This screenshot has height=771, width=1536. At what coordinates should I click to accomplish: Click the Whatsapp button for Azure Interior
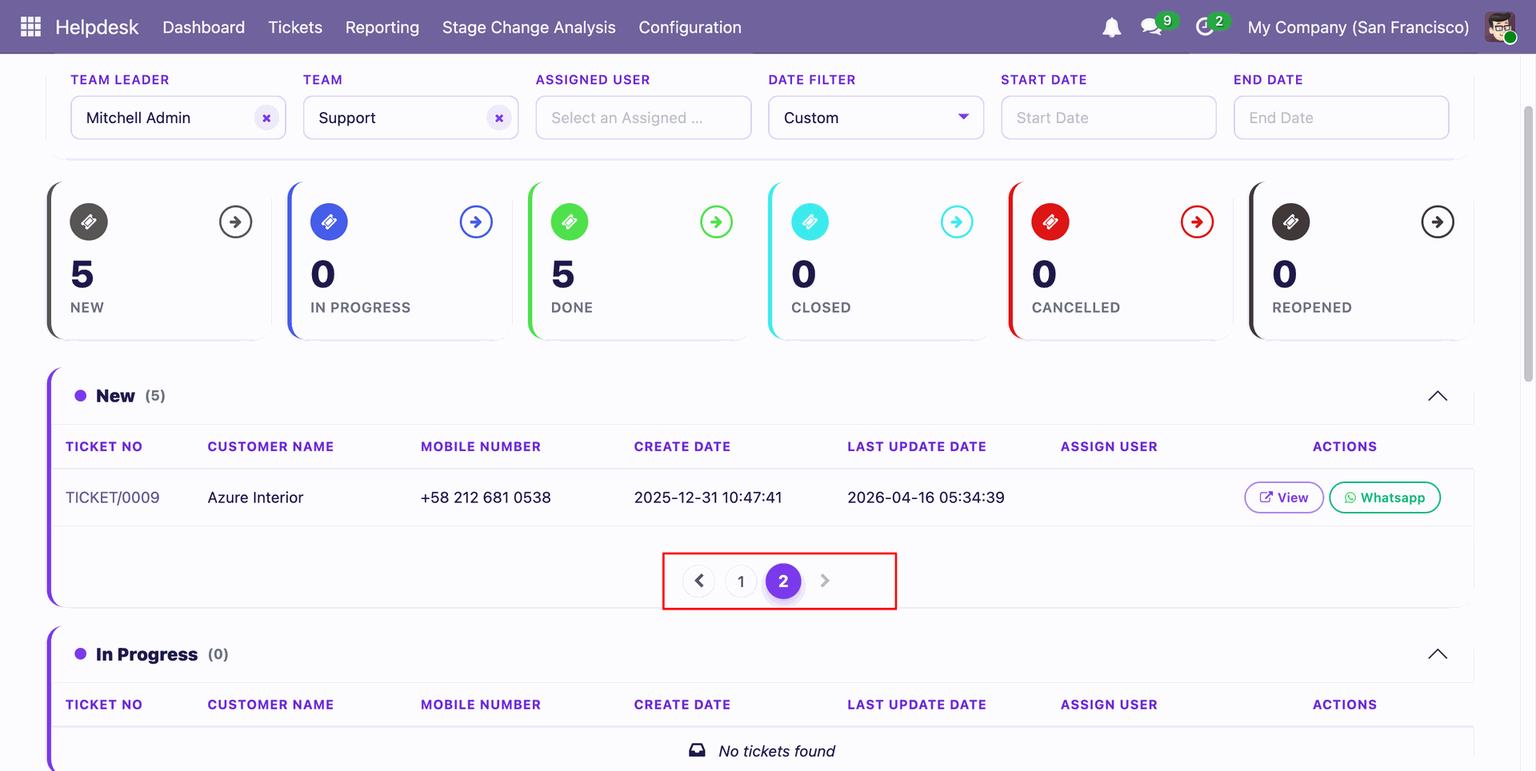1385,497
